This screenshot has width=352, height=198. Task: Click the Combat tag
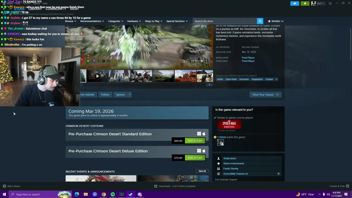tap(269, 79)
